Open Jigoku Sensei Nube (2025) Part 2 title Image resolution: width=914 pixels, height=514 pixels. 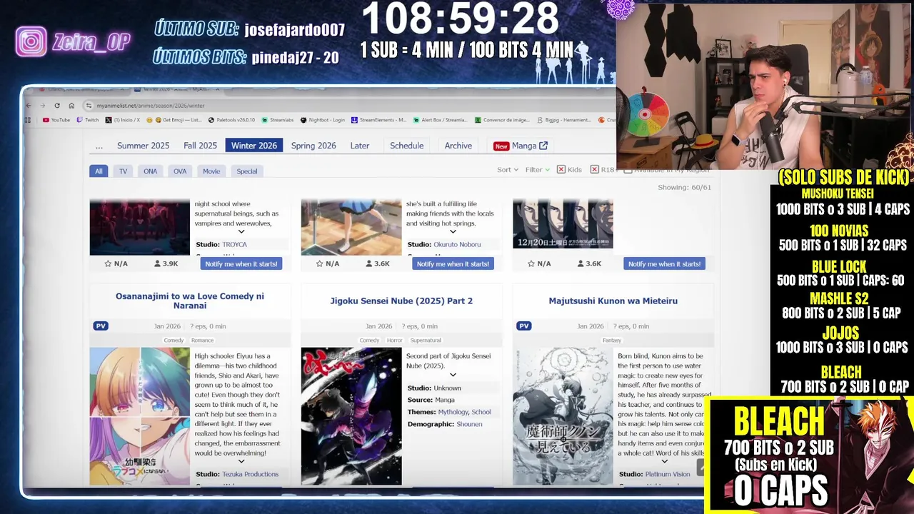pos(401,301)
